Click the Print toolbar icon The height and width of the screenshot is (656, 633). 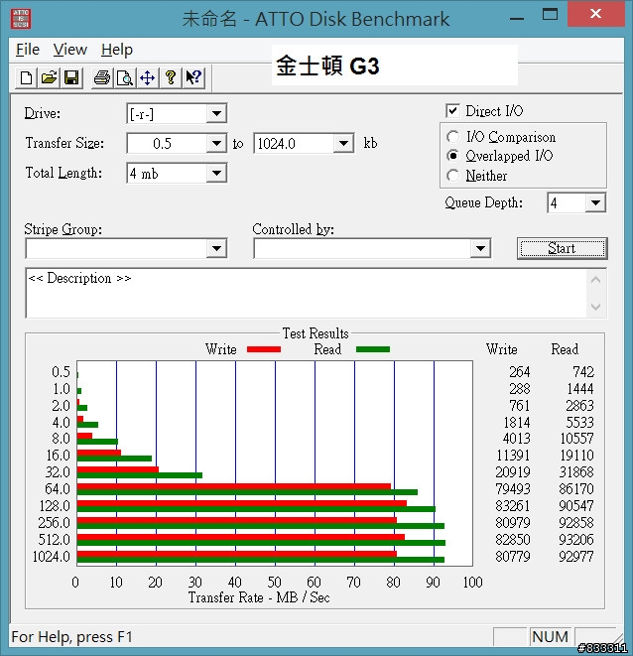coord(101,77)
